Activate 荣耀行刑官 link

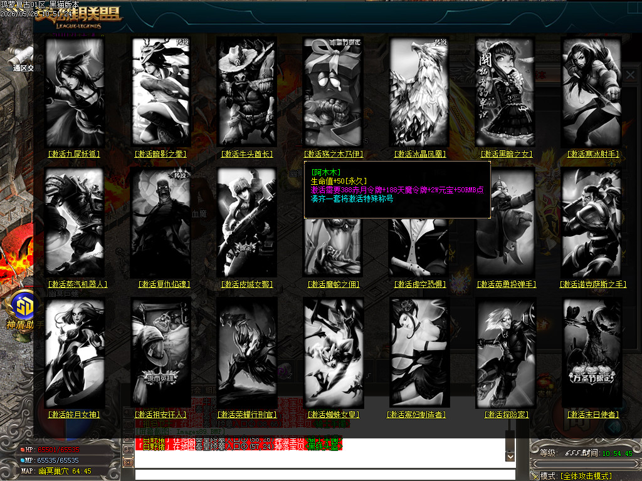pyautogui.click(x=247, y=415)
